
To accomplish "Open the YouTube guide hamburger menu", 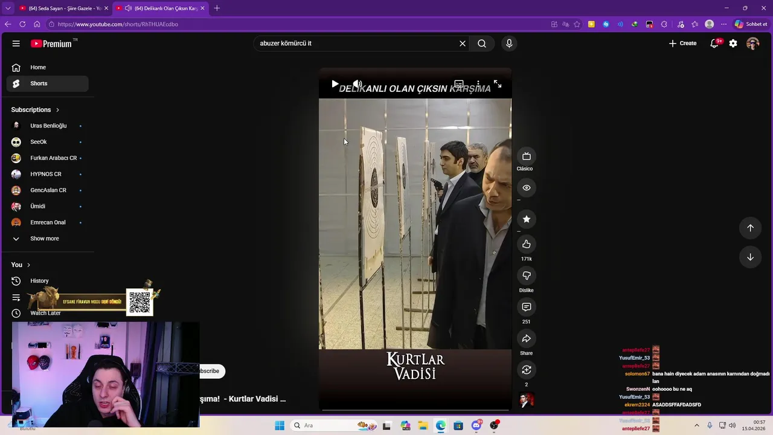I will (16, 43).
